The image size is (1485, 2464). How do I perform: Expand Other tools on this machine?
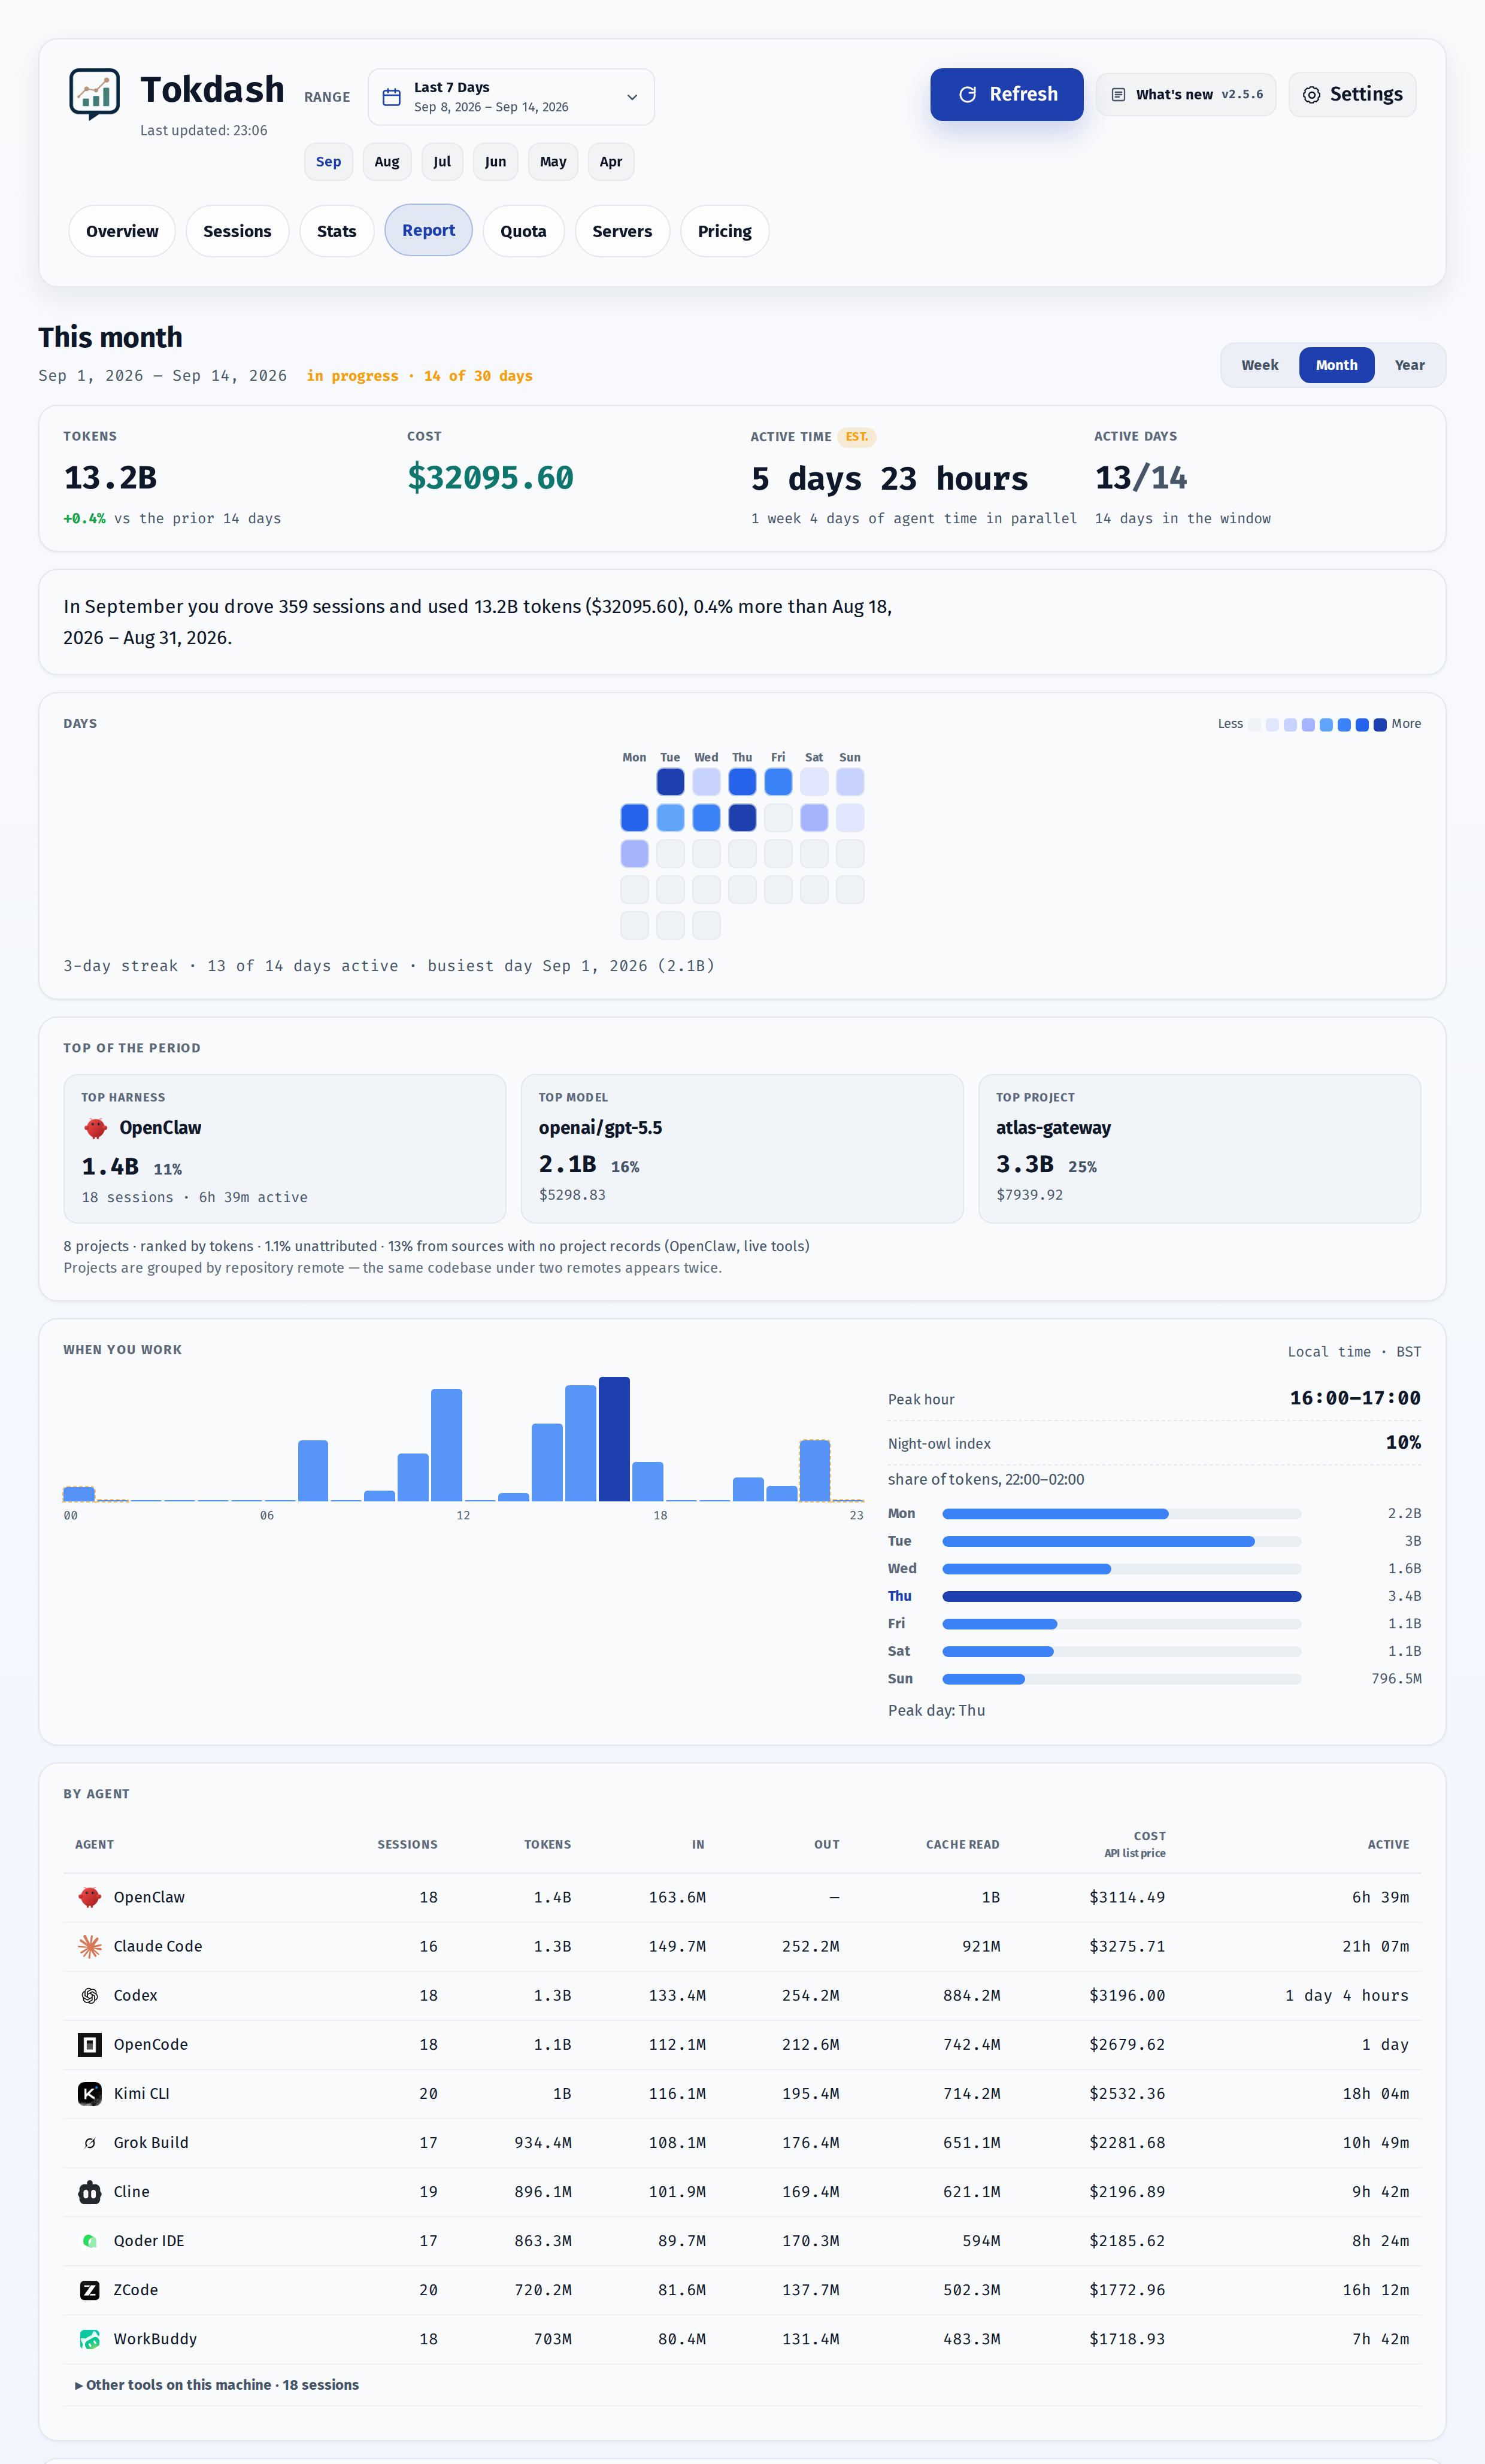(x=217, y=2385)
